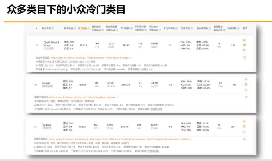Open the help icon beside 商品总数 header
This screenshot has width=272, height=161.
point(238,28)
